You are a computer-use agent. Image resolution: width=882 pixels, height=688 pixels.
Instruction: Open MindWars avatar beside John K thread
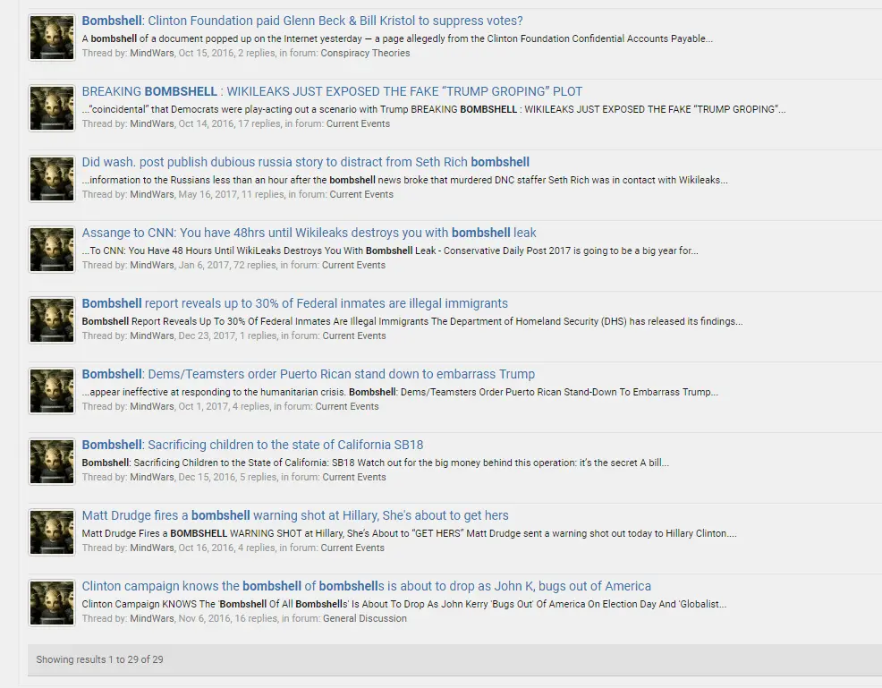[x=52, y=603]
